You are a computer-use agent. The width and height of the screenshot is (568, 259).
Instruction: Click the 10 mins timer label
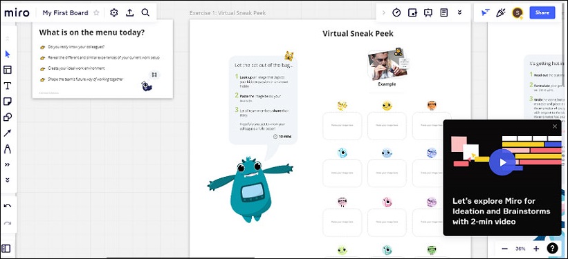pos(282,137)
